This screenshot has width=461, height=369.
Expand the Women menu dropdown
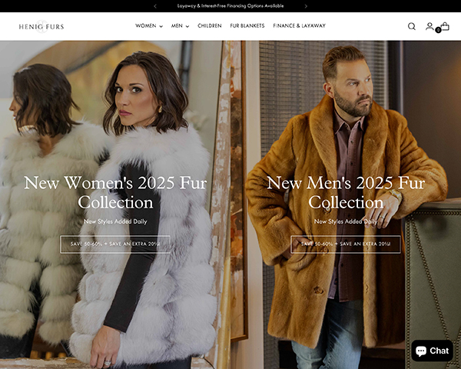tap(149, 26)
